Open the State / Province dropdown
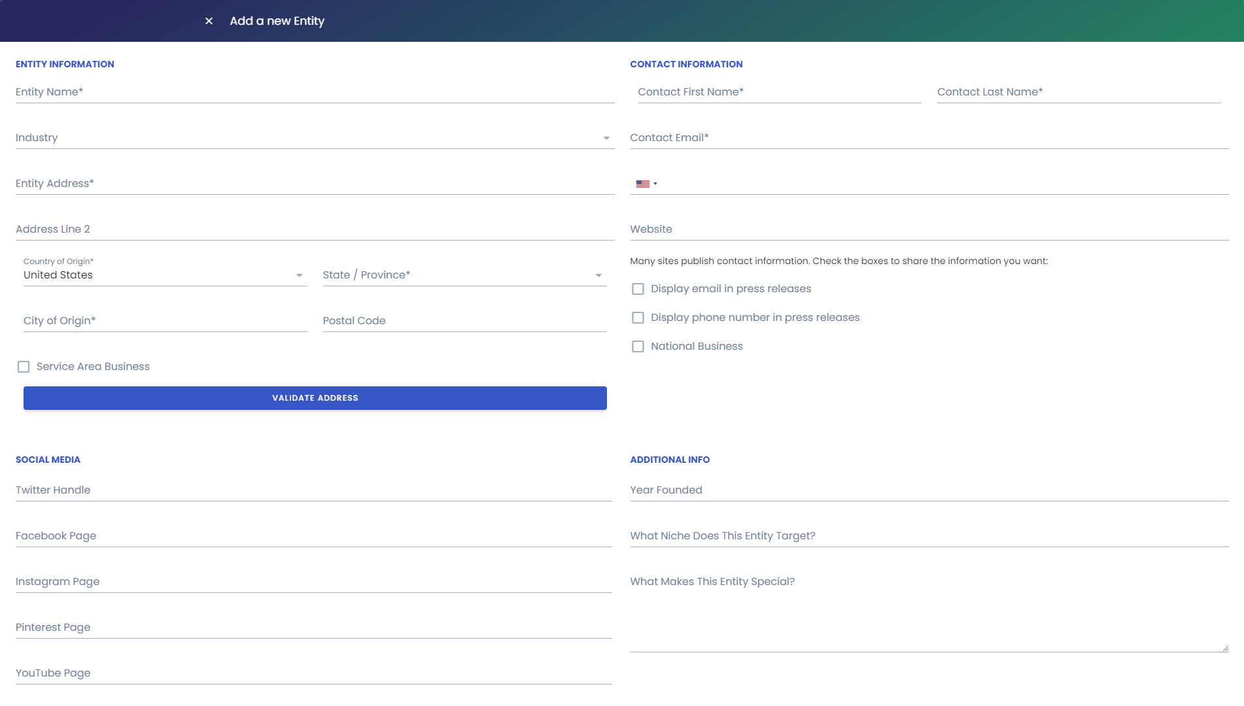1244x706 pixels. pos(464,275)
